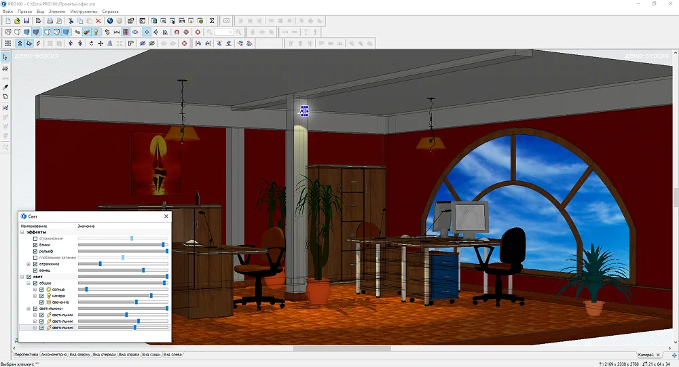The width and height of the screenshot is (679, 367).
Task: Click the Save (floppy disk) toolbar icon
Action: (x=27, y=21)
